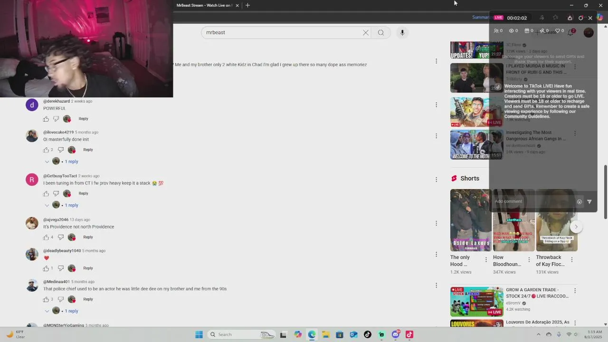The height and width of the screenshot is (342, 608).
Task: Open options menu for @ajvega2046's comment
Action: coord(436,223)
